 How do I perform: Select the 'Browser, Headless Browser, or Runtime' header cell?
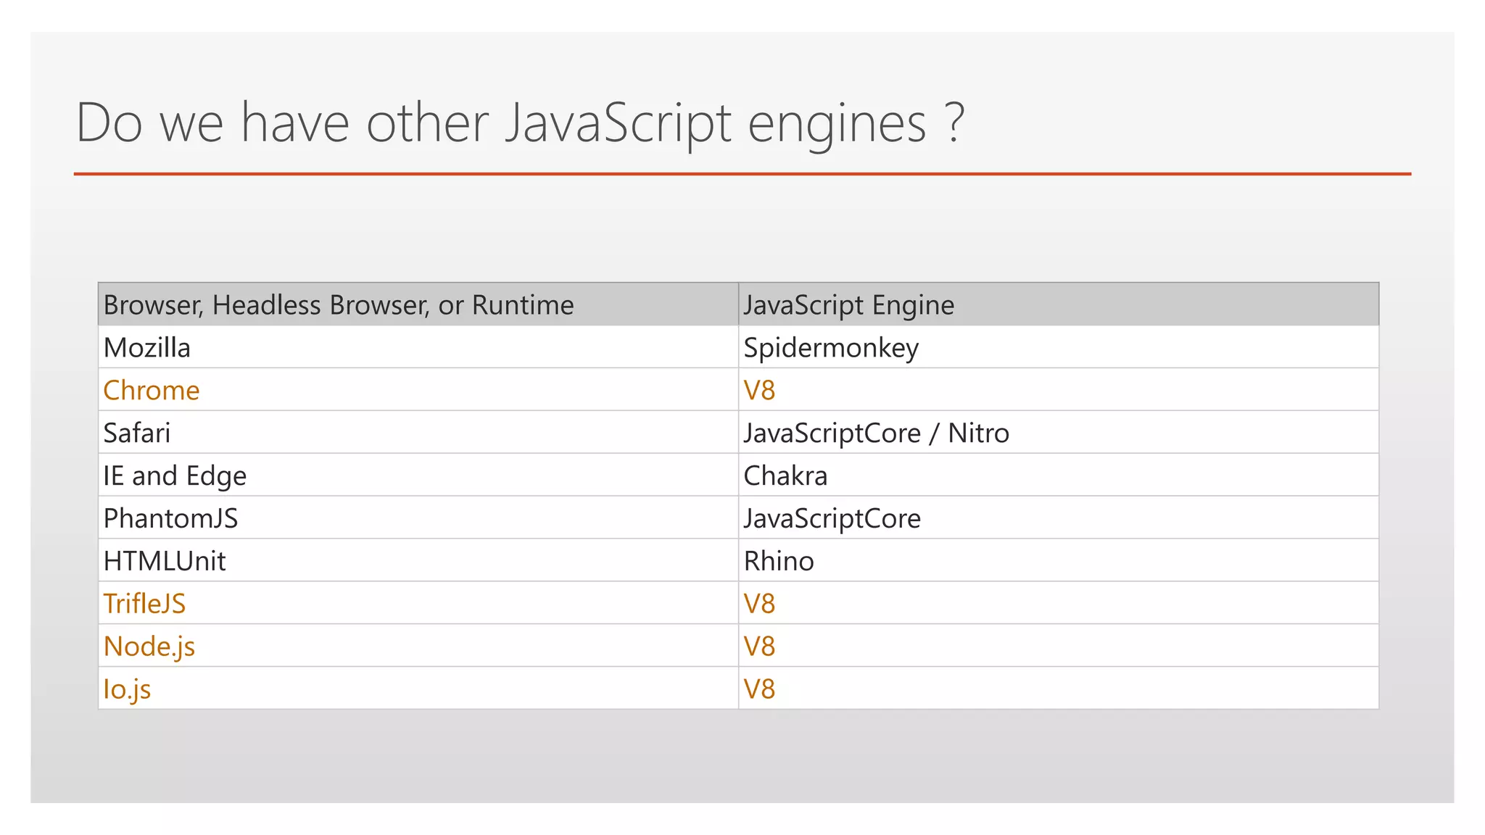[x=418, y=304]
